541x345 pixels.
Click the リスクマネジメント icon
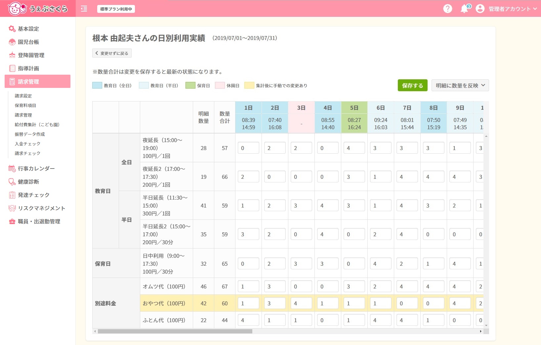point(12,208)
